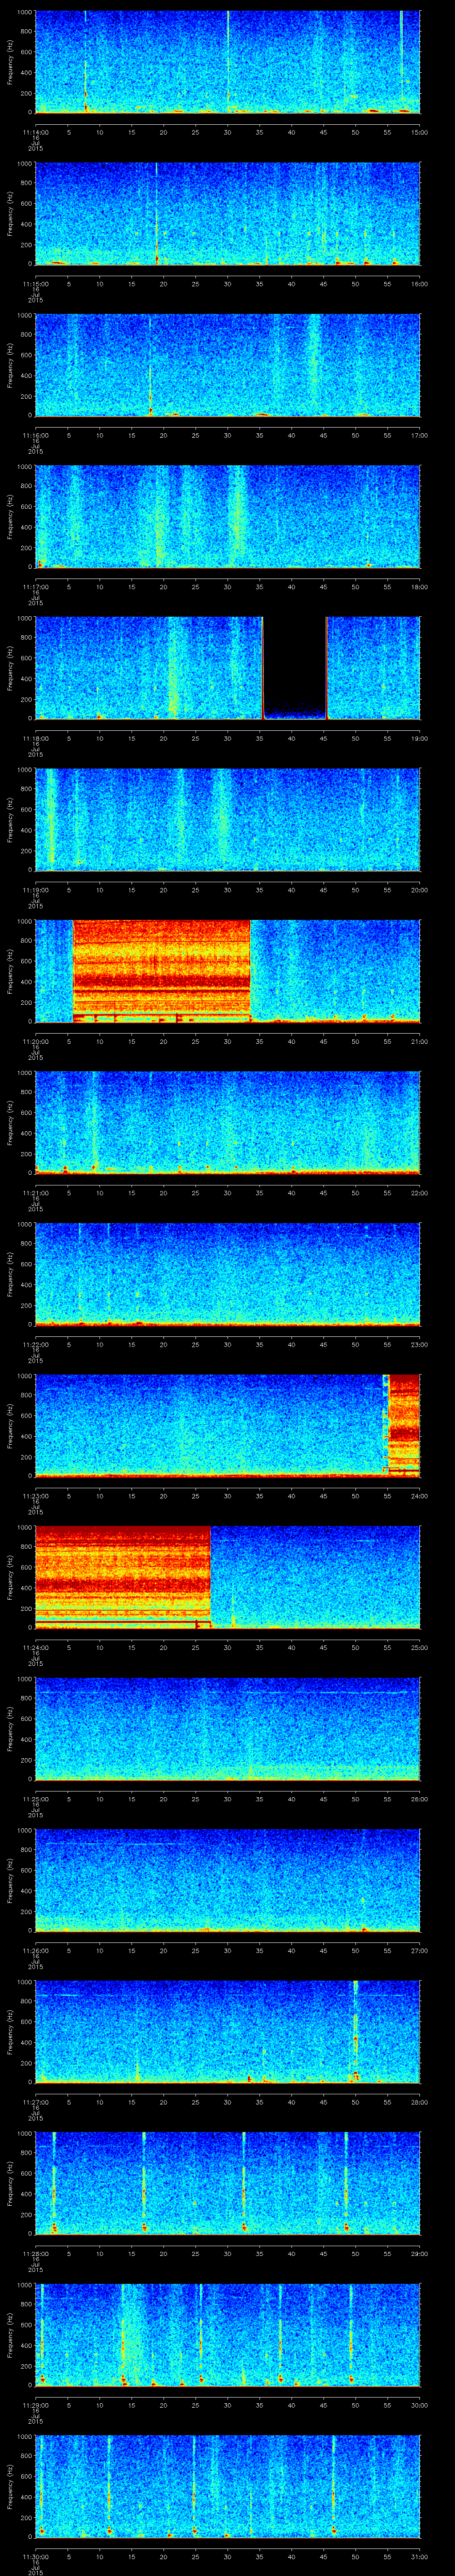Click the '19:00' end time label

(x=419, y=738)
